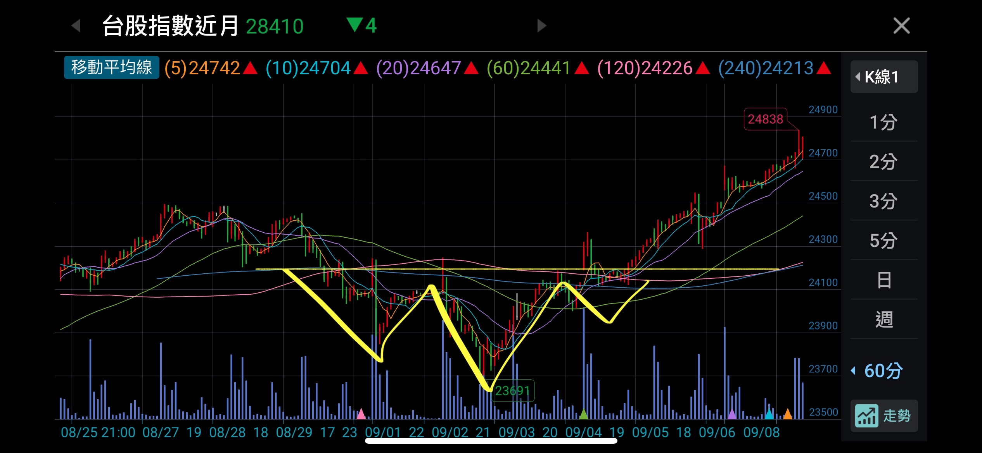This screenshot has height=453, width=982.
Task: Select the 週 weekly timeframe
Action: click(883, 319)
